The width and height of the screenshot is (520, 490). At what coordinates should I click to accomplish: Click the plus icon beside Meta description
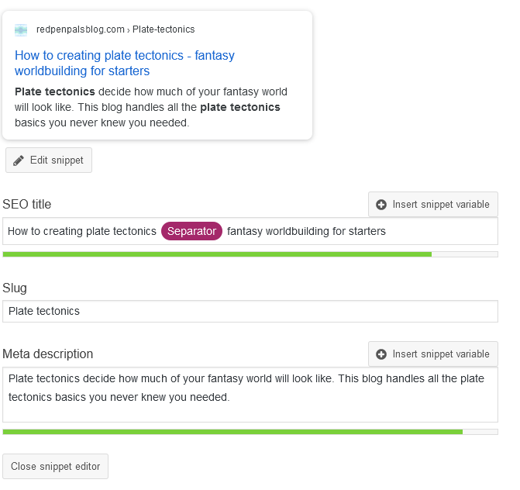[381, 354]
